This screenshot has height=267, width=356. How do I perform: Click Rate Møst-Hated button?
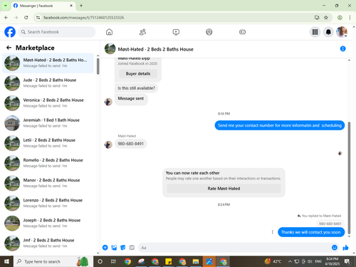coord(224,189)
